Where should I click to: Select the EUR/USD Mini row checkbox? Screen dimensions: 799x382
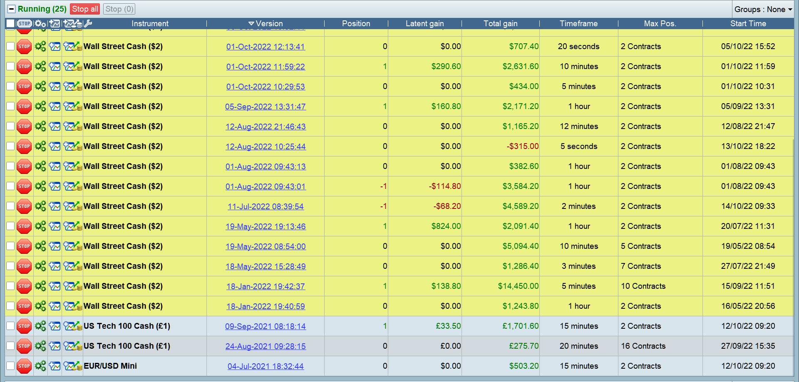click(10, 366)
